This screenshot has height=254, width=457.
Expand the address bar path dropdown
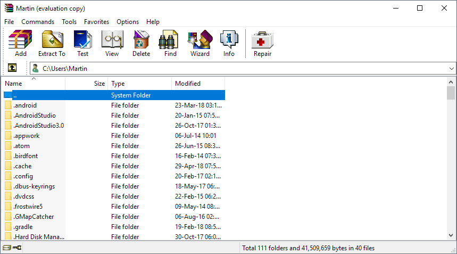pyautogui.click(x=452, y=69)
